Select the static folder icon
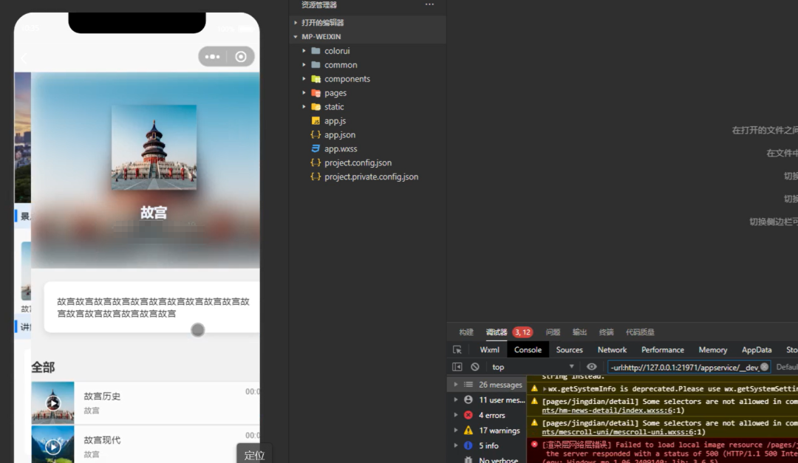The width and height of the screenshot is (798, 463). click(316, 107)
